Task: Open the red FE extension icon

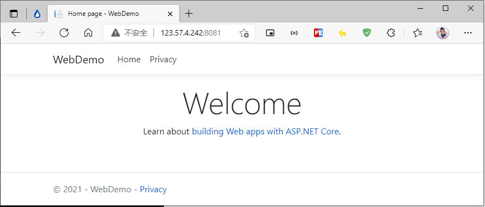Action: point(318,33)
